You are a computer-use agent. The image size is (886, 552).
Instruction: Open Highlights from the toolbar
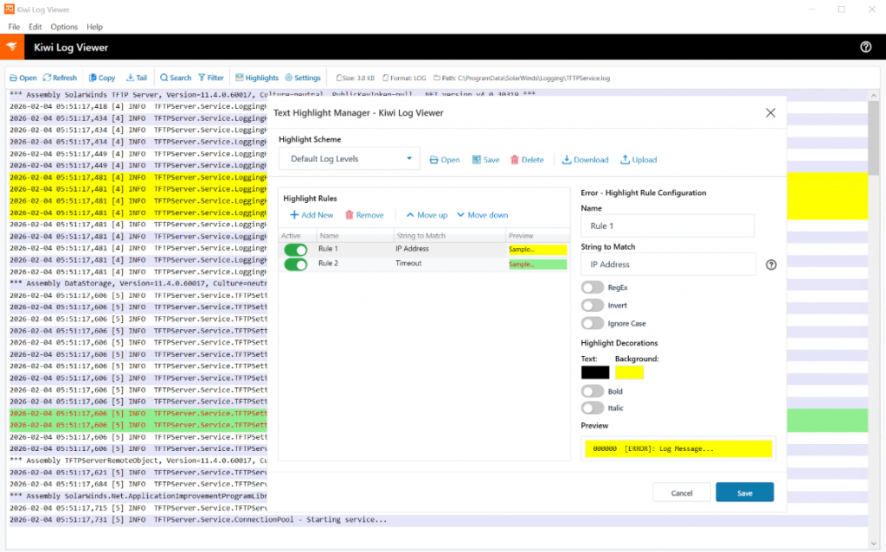[257, 78]
